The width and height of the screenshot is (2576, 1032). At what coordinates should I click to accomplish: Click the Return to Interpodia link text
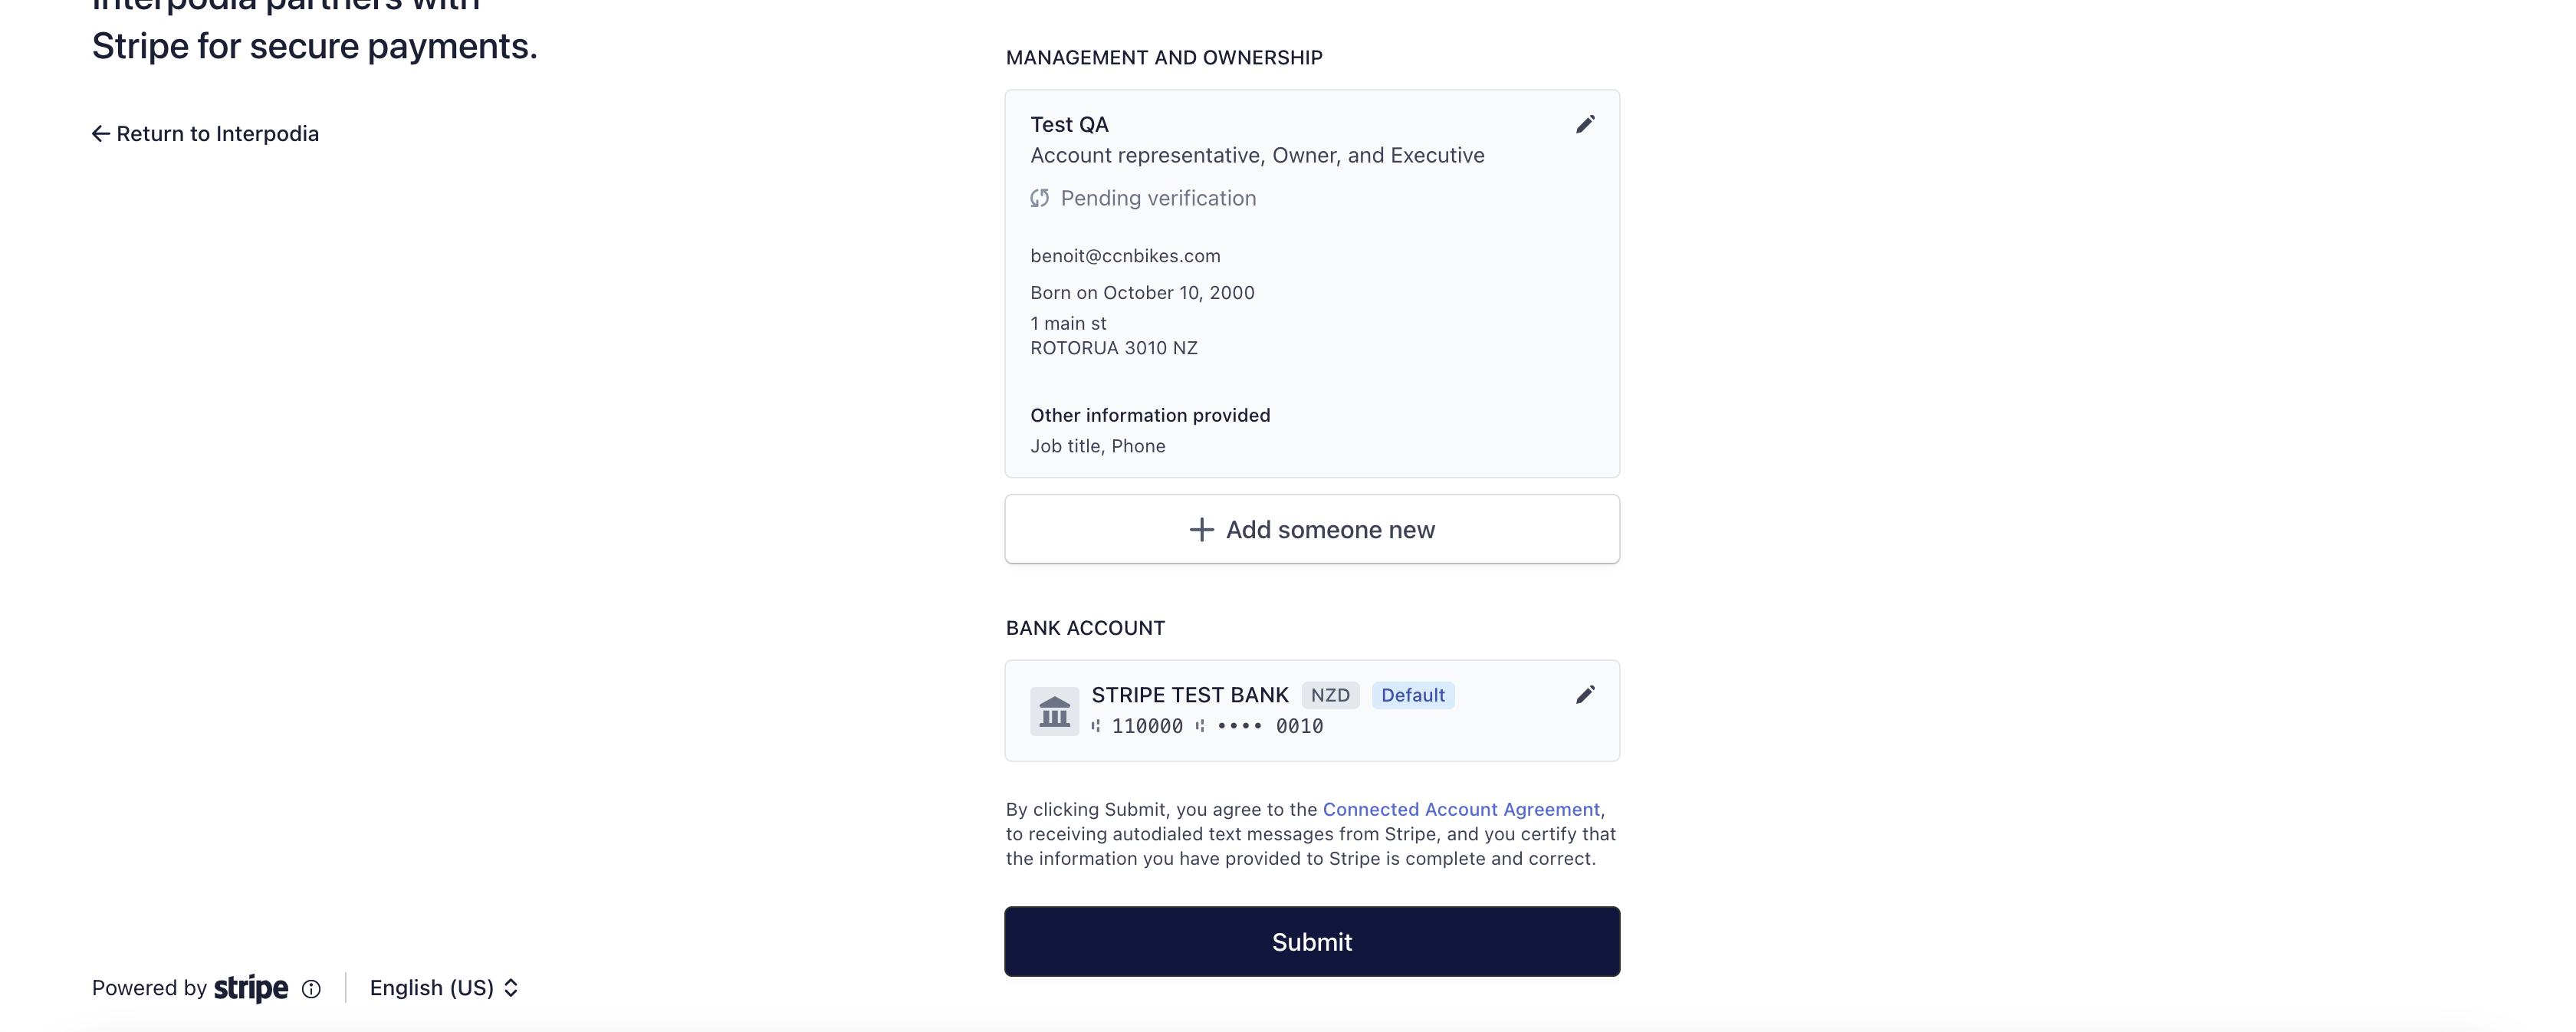point(217,134)
